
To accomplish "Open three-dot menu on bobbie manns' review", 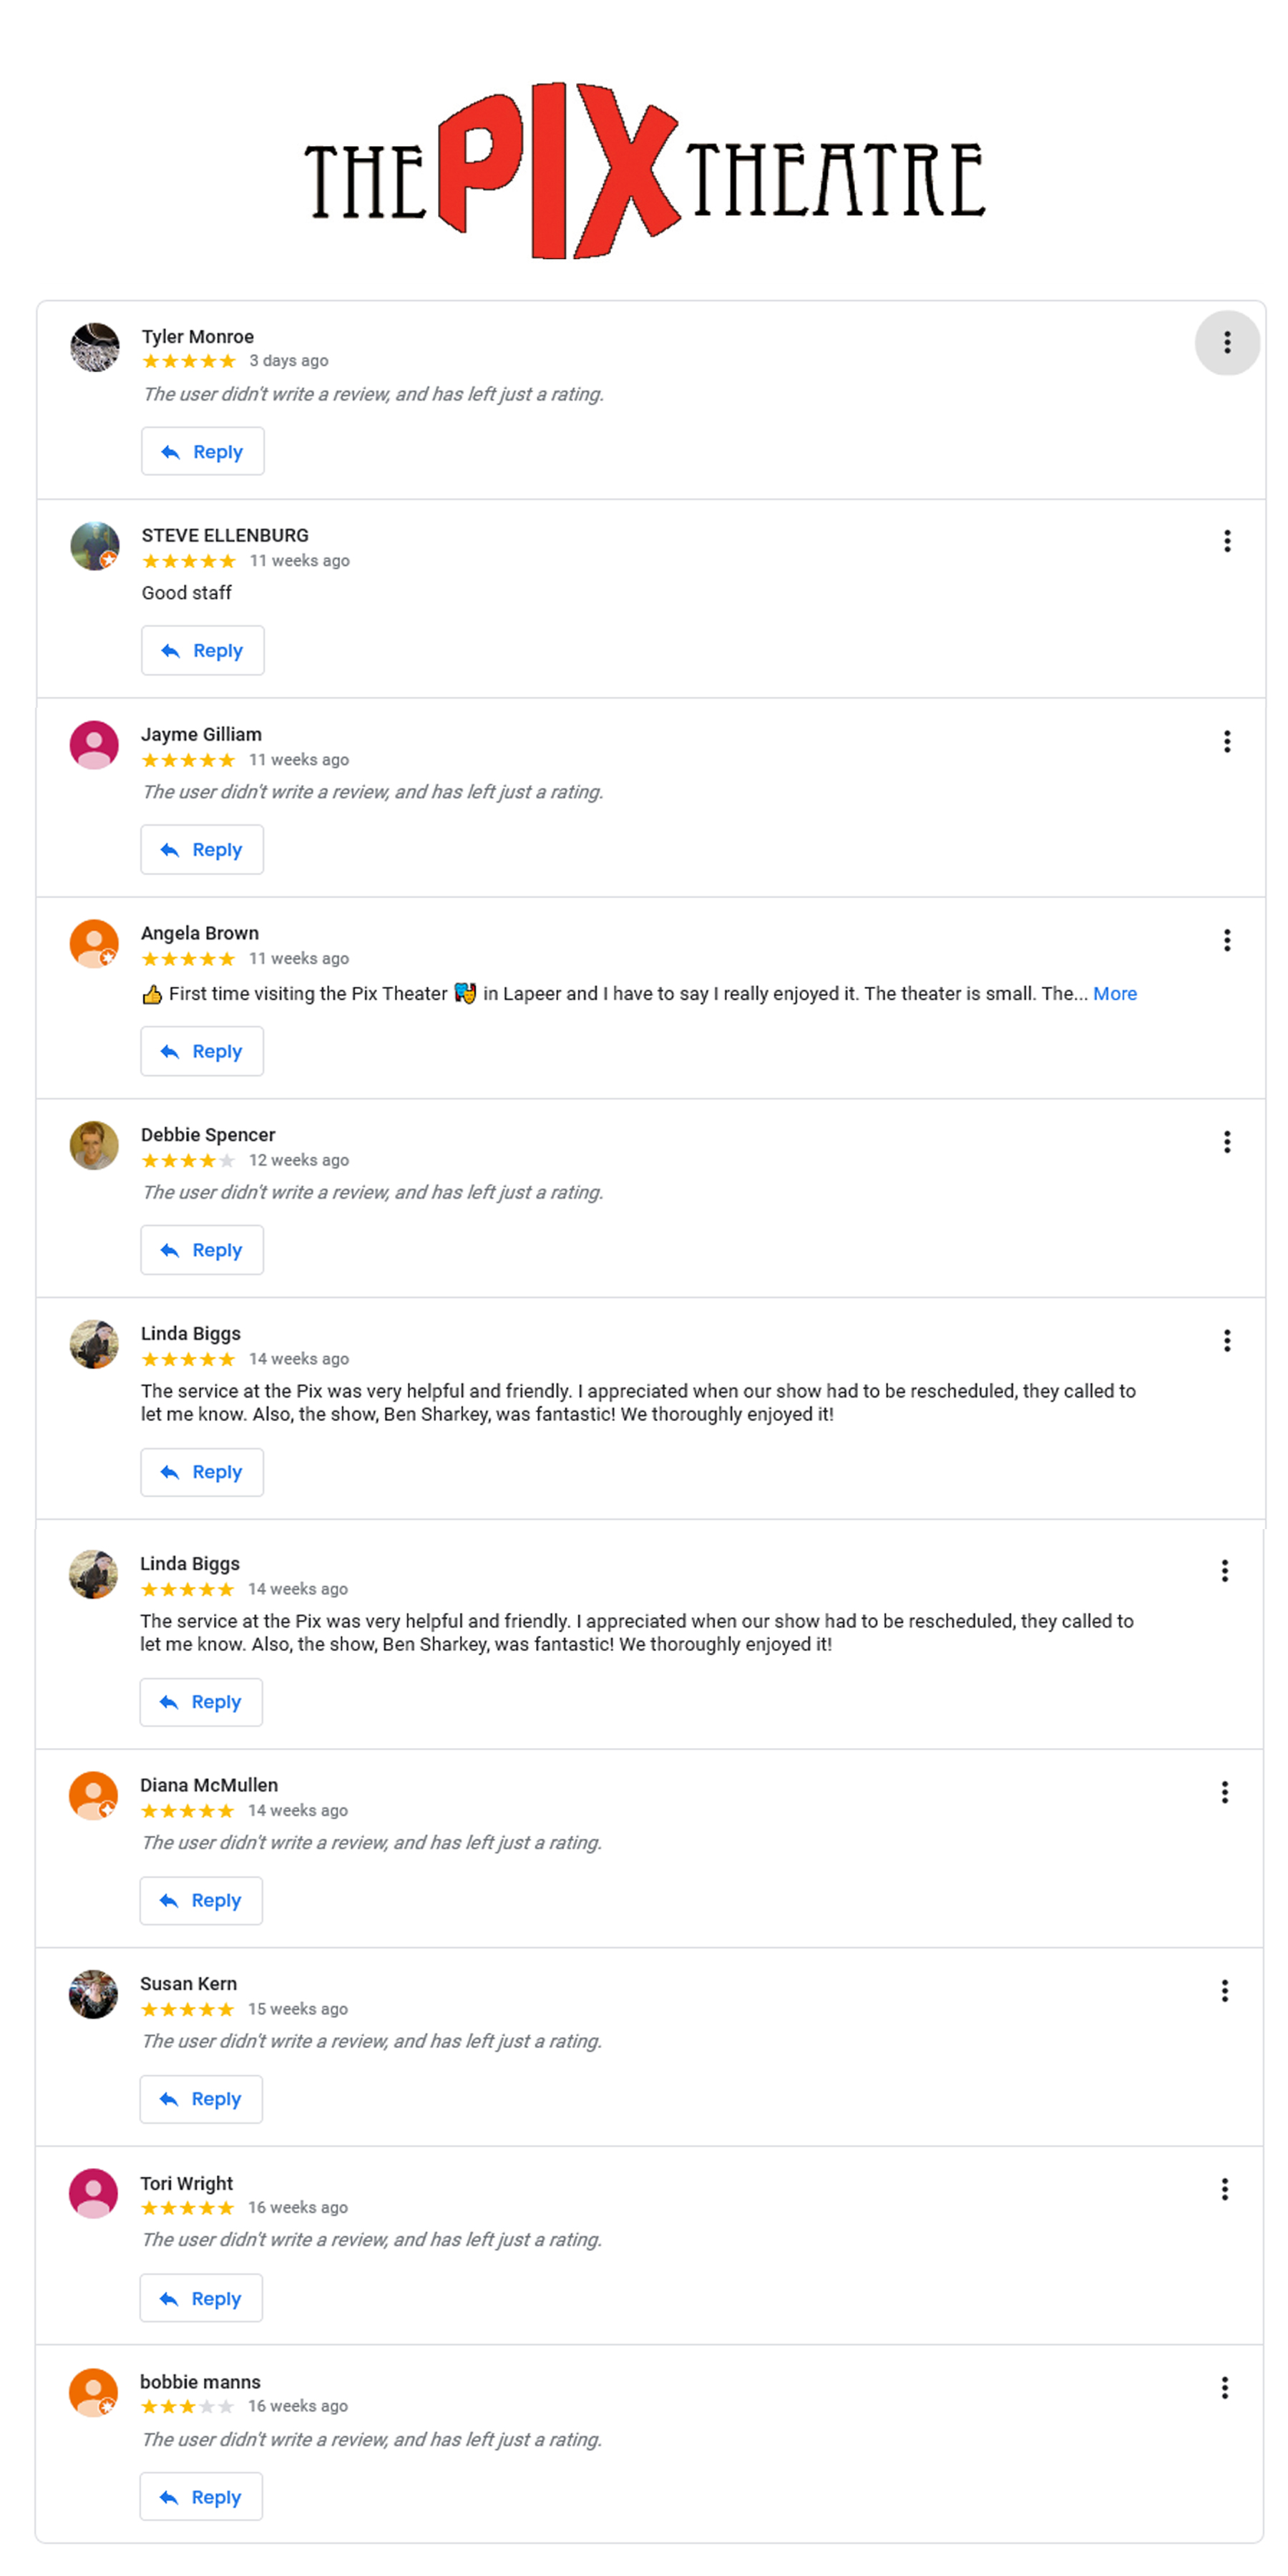I will [x=1224, y=2389].
